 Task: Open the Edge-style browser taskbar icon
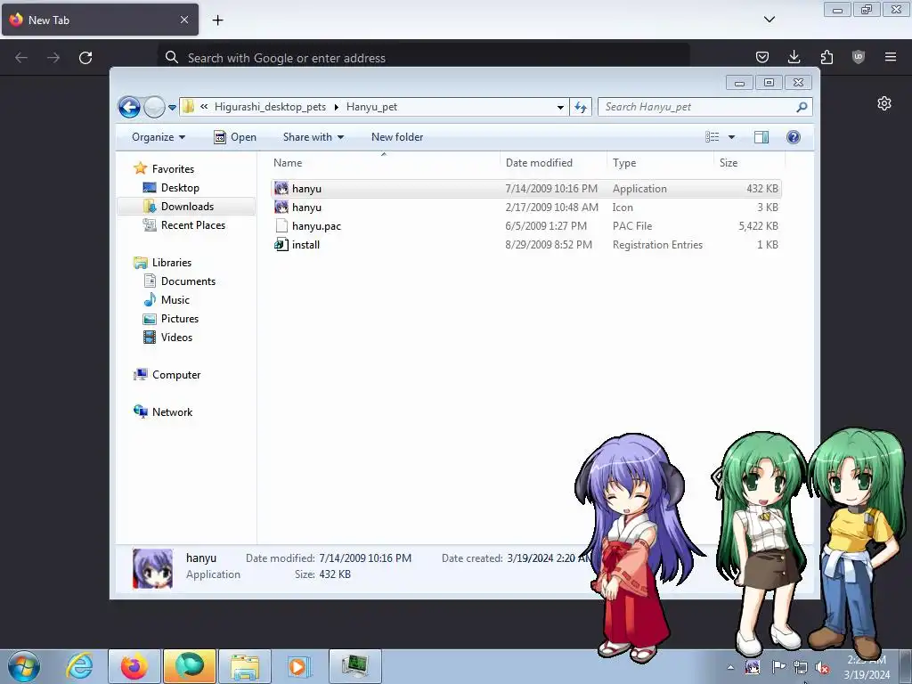pos(190,666)
